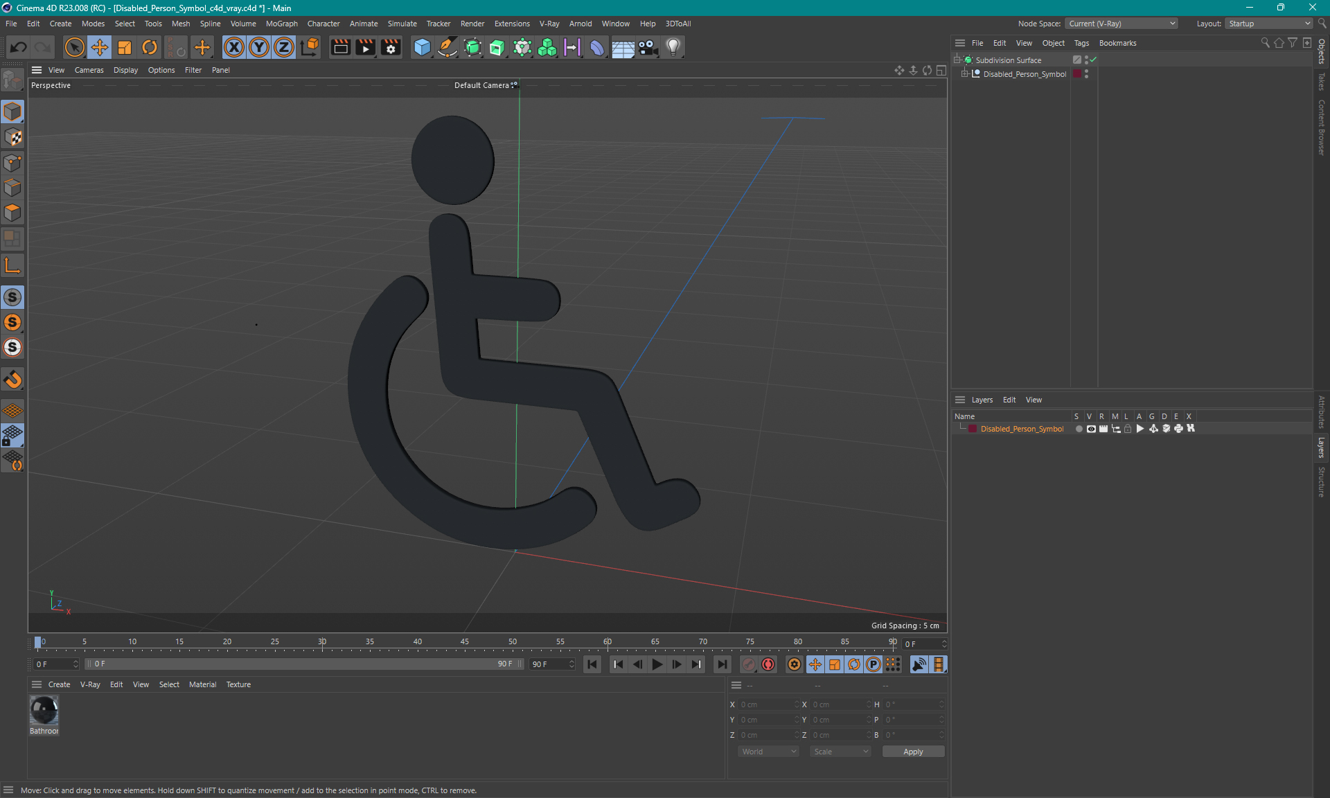This screenshot has height=798, width=1330.
Task: Switch to Model mode
Action: point(12,112)
